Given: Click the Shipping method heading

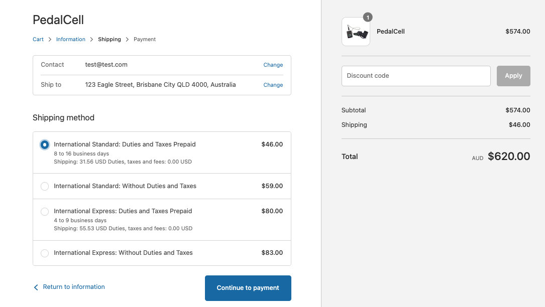Looking at the screenshot, I should (x=64, y=118).
